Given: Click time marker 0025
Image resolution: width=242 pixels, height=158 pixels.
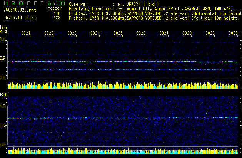Looking at the screenshot, I should [x=118, y=33].
